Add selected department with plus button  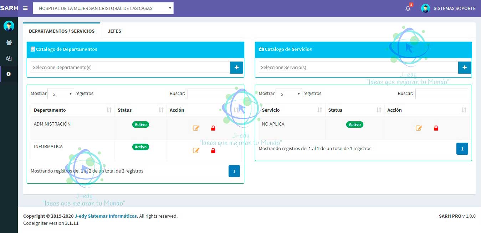pyautogui.click(x=236, y=68)
